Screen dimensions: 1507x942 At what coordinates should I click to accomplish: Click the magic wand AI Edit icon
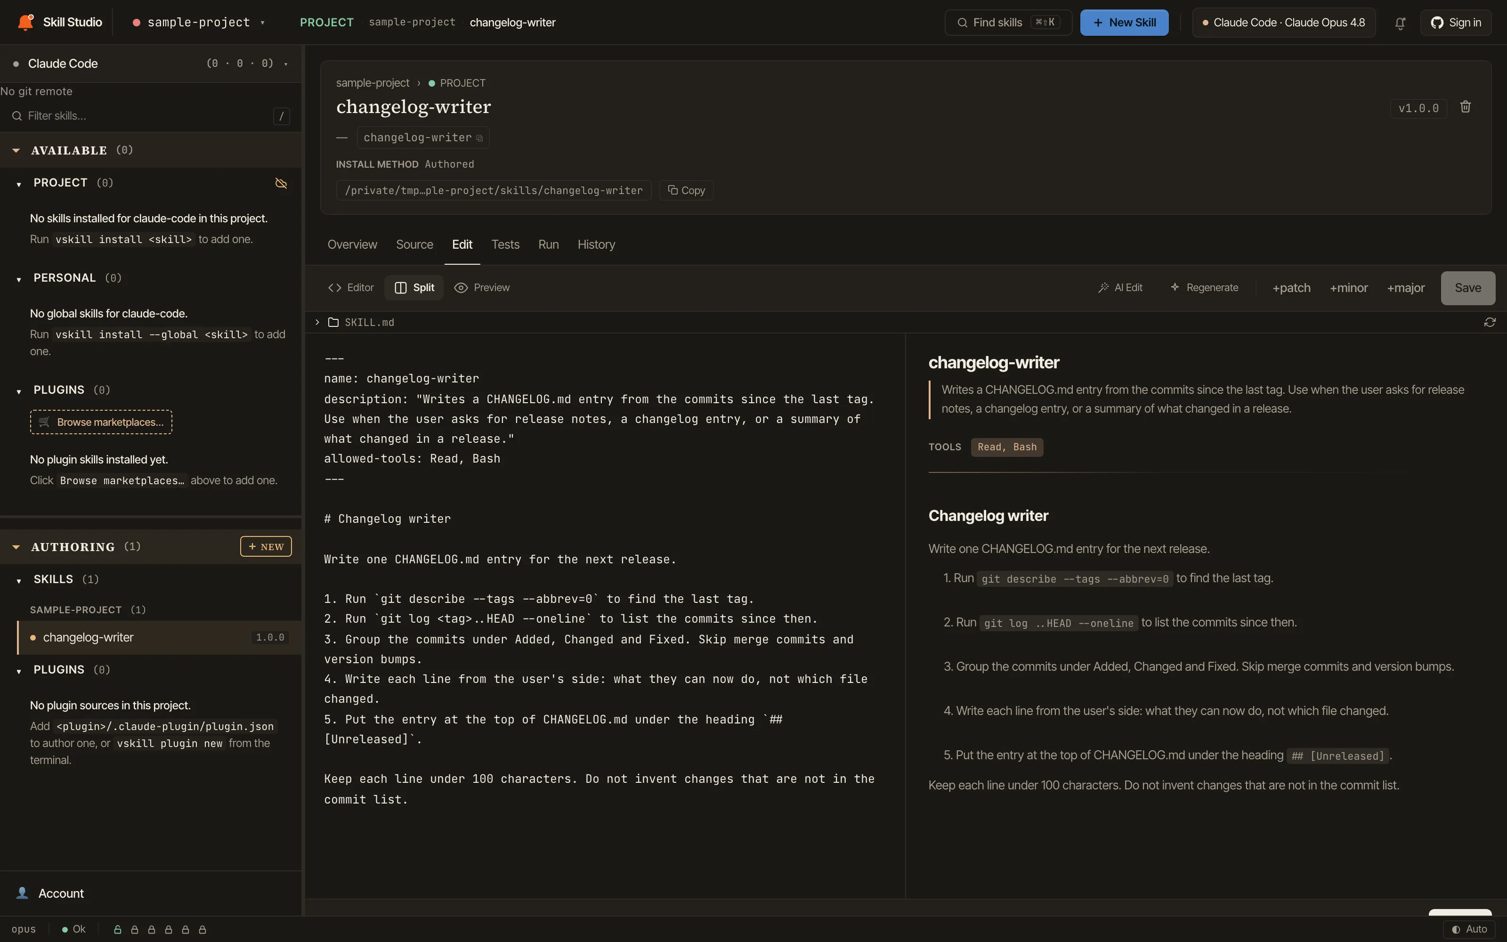click(x=1103, y=288)
